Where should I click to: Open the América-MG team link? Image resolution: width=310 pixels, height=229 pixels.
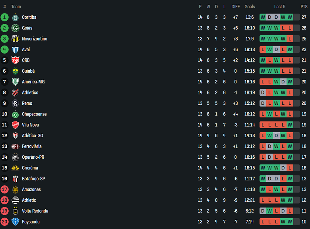coord(33,82)
